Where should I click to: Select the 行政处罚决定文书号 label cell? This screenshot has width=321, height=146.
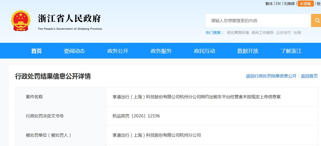61,116
